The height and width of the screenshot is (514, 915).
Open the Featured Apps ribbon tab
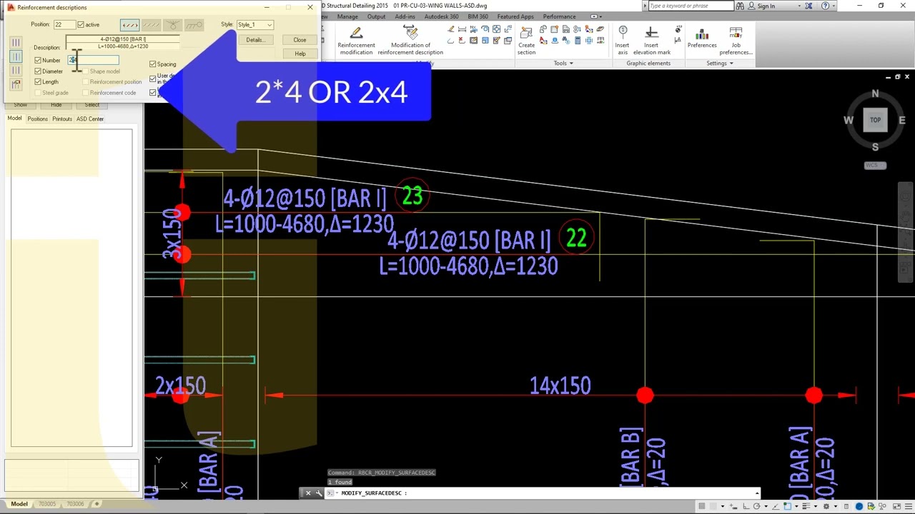click(x=515, y=16)
